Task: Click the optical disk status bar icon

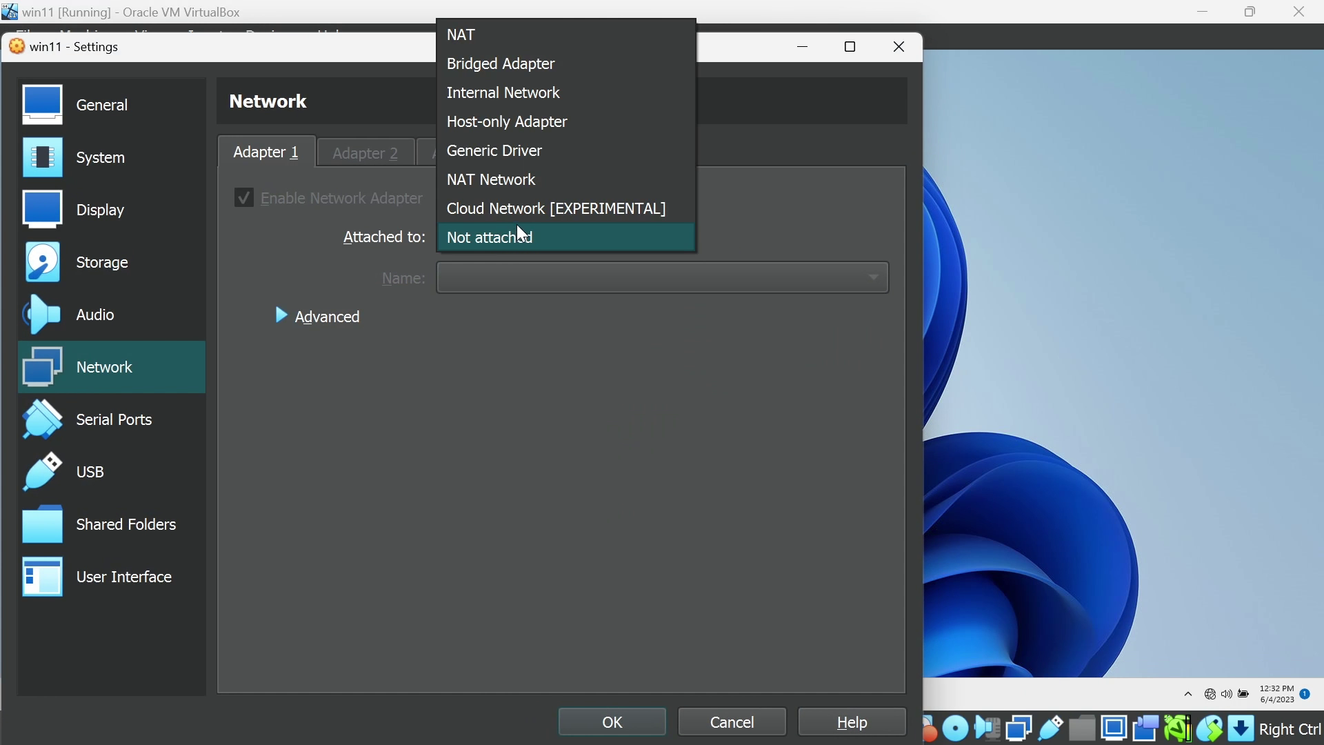Action: point(956,728)
